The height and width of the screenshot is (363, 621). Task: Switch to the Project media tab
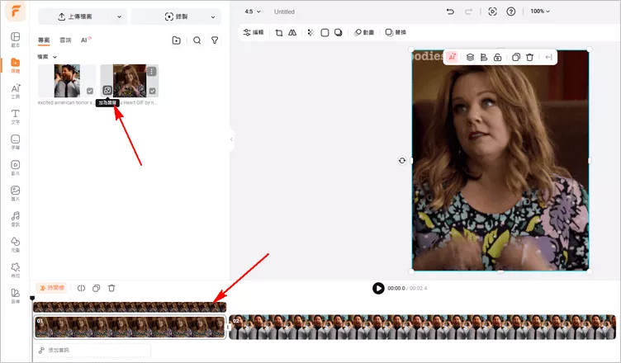pyautogui.click(x=44, y=40)
